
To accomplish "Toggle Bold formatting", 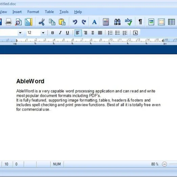I will click(x=52, y=33).
